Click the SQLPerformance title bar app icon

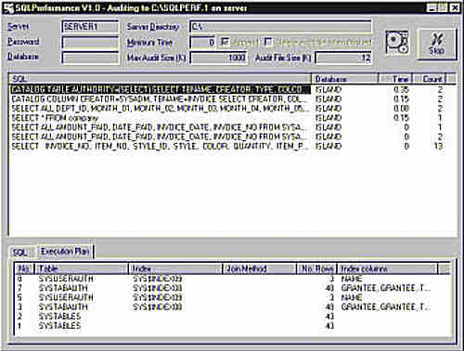(x=8, y=7)
